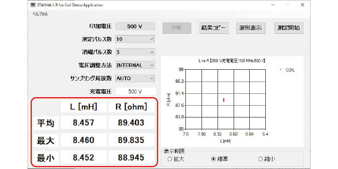Click the 中断 button
Viewport: 338px width, 169px height.
pyautogui.click(x=176, y=28)
